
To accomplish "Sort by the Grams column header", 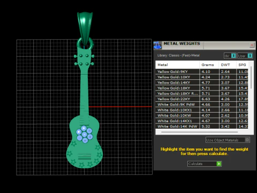I will [209, 65].
